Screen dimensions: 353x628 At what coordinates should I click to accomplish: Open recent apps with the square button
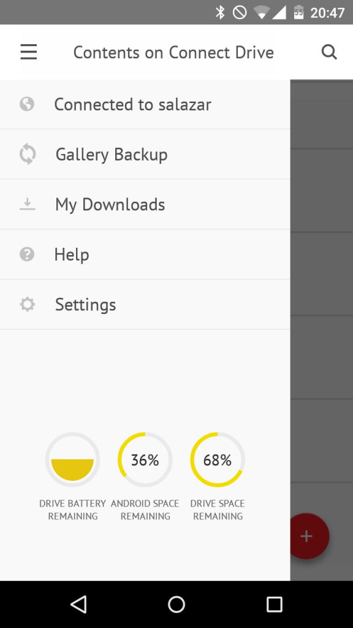pos(275,604)
